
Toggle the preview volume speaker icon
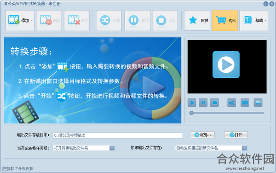(232, 103)
